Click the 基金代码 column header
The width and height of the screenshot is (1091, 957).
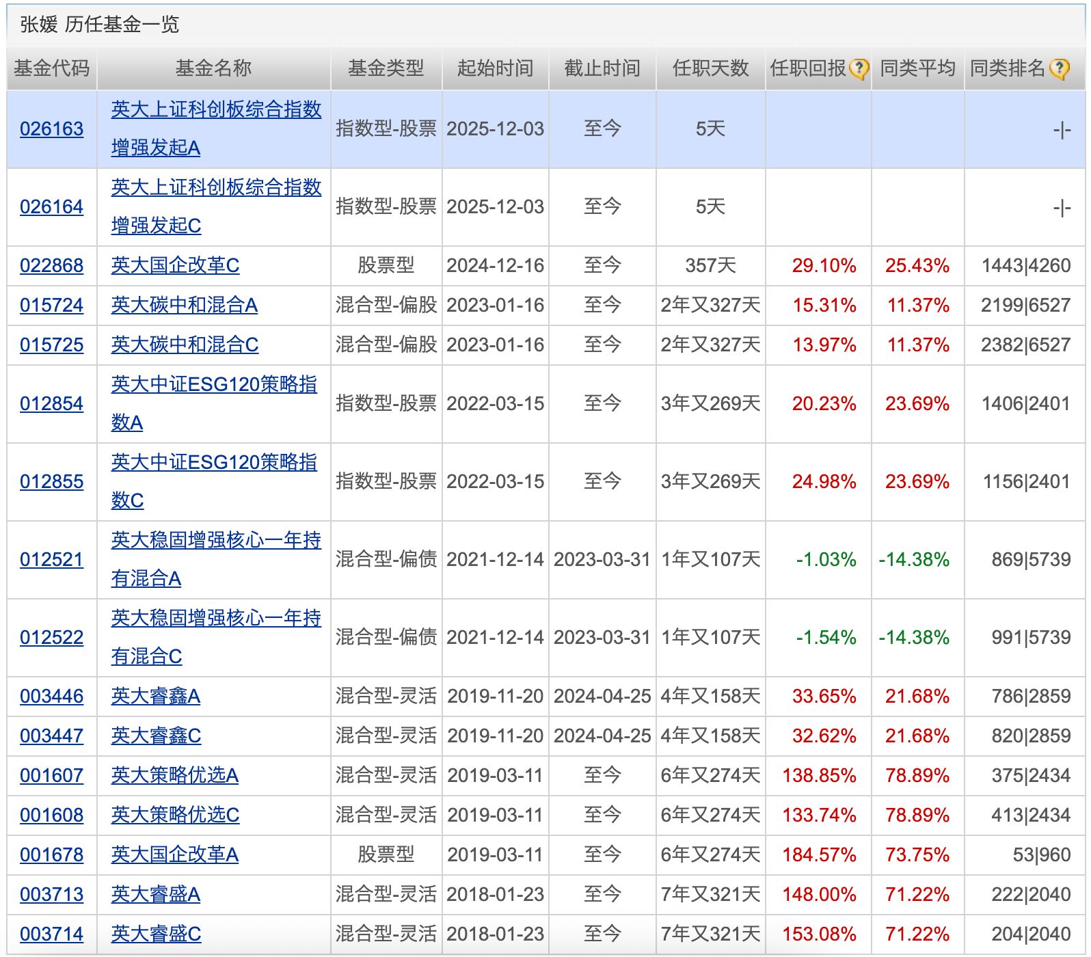pos(52,68)
